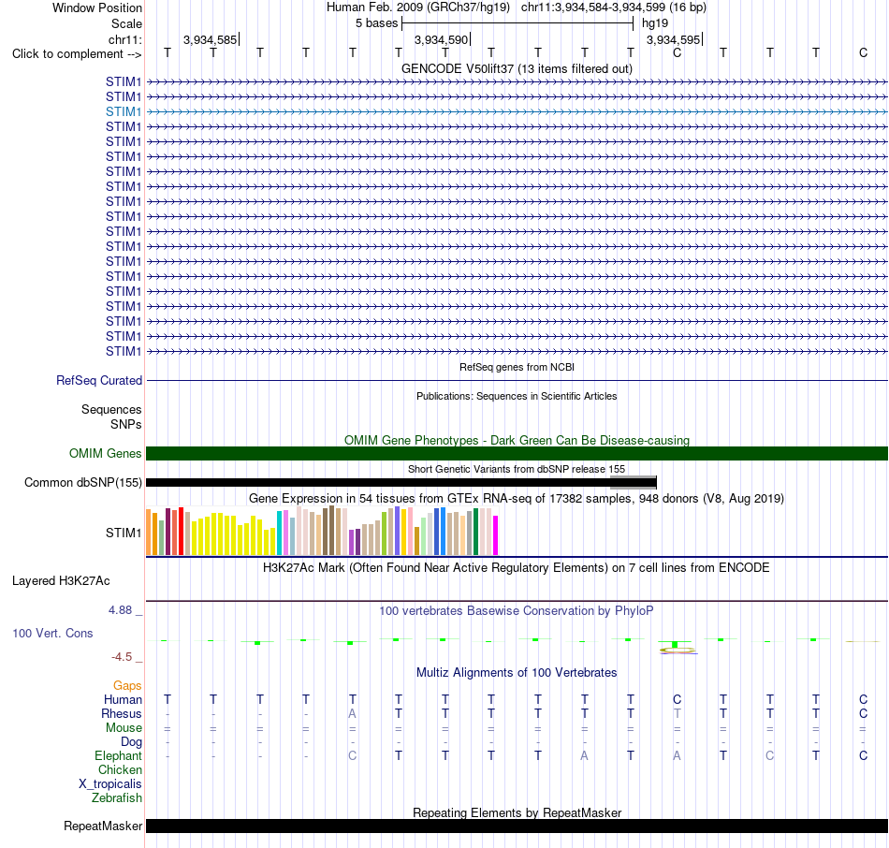Open the 100 Vert. Cons label
The width and height of the screenshot is (889, 848).
pyautogui.click(x=52, y=633)
